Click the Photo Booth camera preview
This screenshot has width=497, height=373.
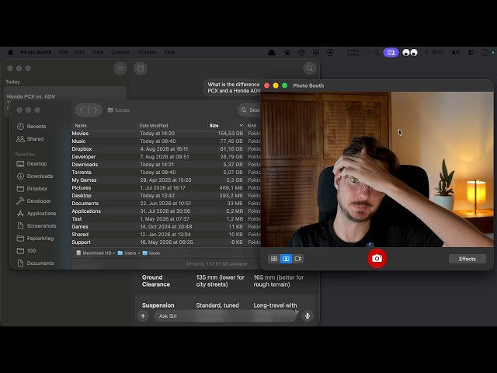[377, 169]
